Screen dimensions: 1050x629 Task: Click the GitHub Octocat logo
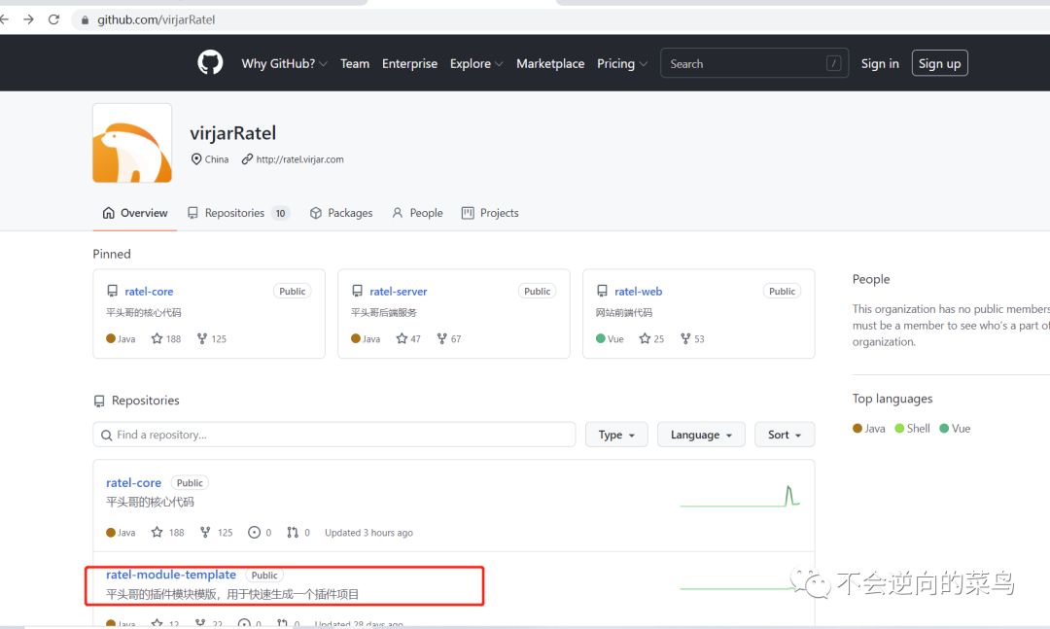[x=210, y=63]
